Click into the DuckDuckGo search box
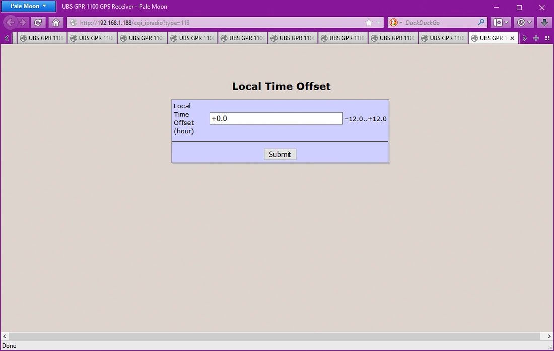Screen dimensions: 554x351 tap(440, 23)
